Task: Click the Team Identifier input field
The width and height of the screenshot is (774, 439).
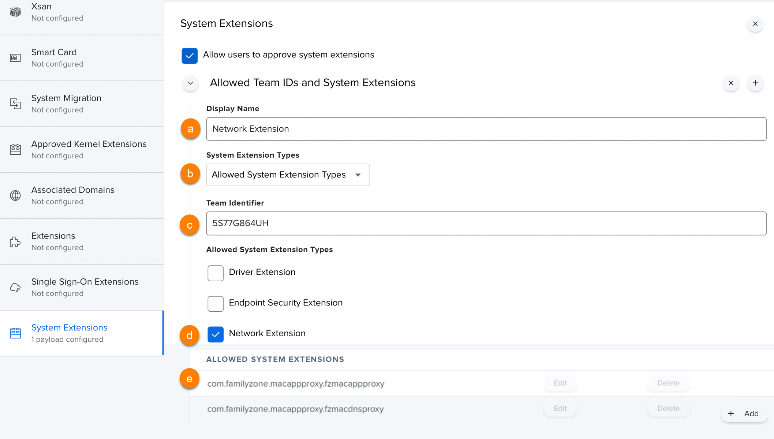Action: coord(485,223)
